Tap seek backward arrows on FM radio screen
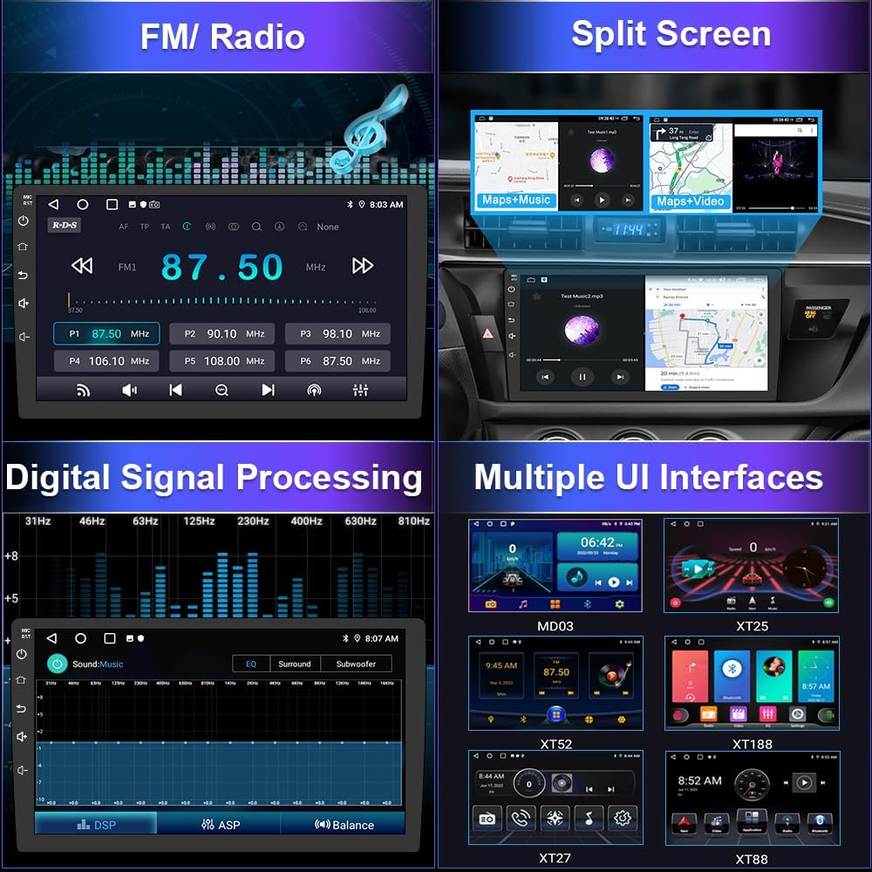The width and height of the screenshot is (872, 872). (82, 266)
